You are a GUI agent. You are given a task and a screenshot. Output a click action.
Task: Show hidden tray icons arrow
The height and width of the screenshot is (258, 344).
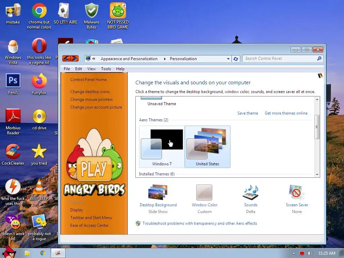point(294,253)
